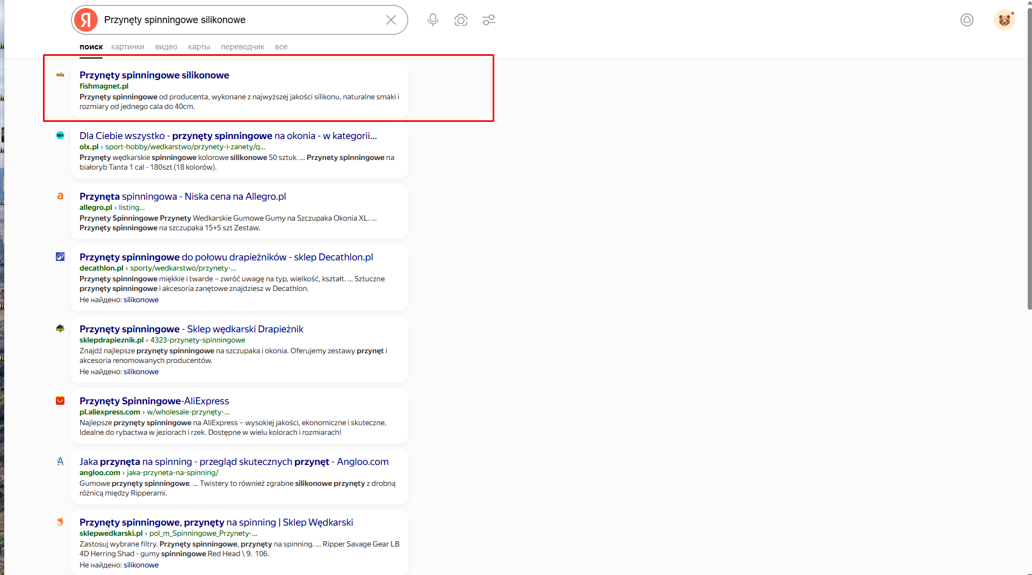Click the AliExpress favicon
This screenshot has height=575, width=1032.
(60, 401)
